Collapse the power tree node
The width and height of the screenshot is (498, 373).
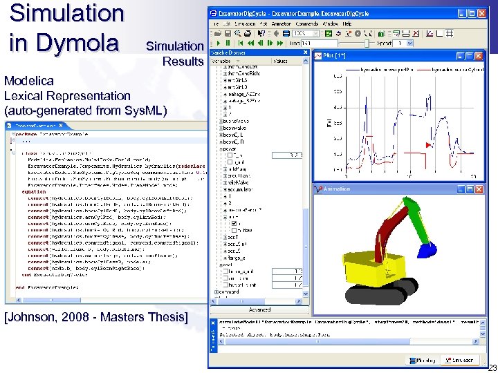click(221, 149)
